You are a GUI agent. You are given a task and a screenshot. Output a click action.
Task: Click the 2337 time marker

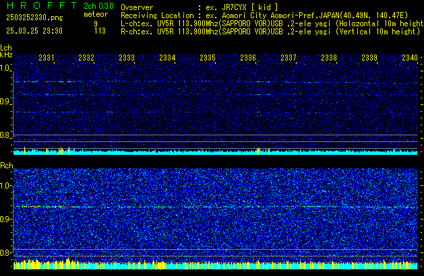(289, 58)
